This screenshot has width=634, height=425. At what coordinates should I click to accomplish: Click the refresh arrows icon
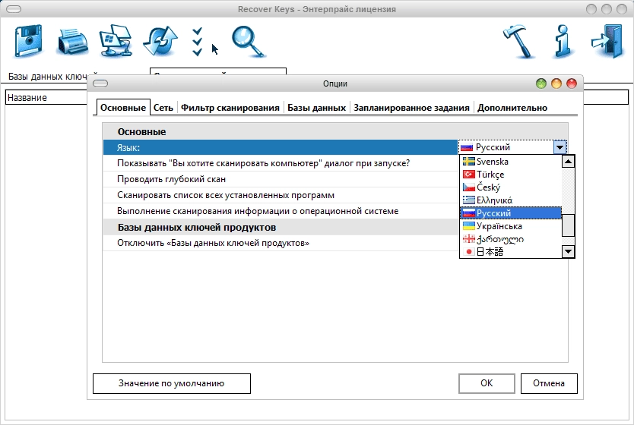click(160, 41)
